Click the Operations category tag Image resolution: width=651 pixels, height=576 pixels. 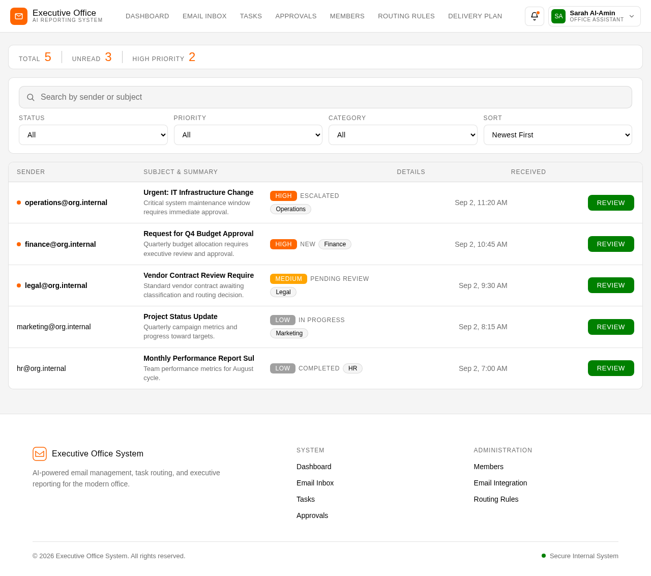click(290, 209)
